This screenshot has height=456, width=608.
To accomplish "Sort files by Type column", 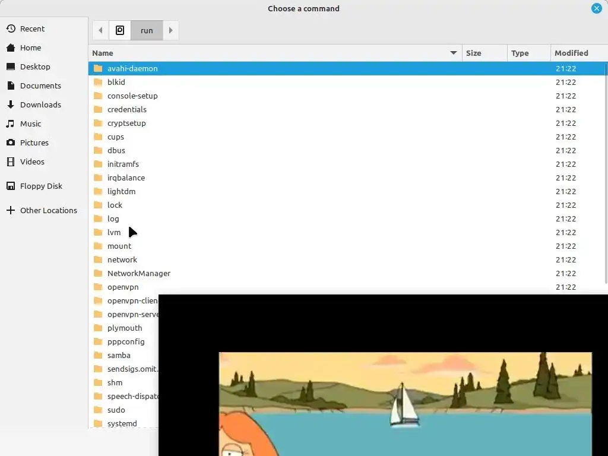I will [x=528, y=53].
